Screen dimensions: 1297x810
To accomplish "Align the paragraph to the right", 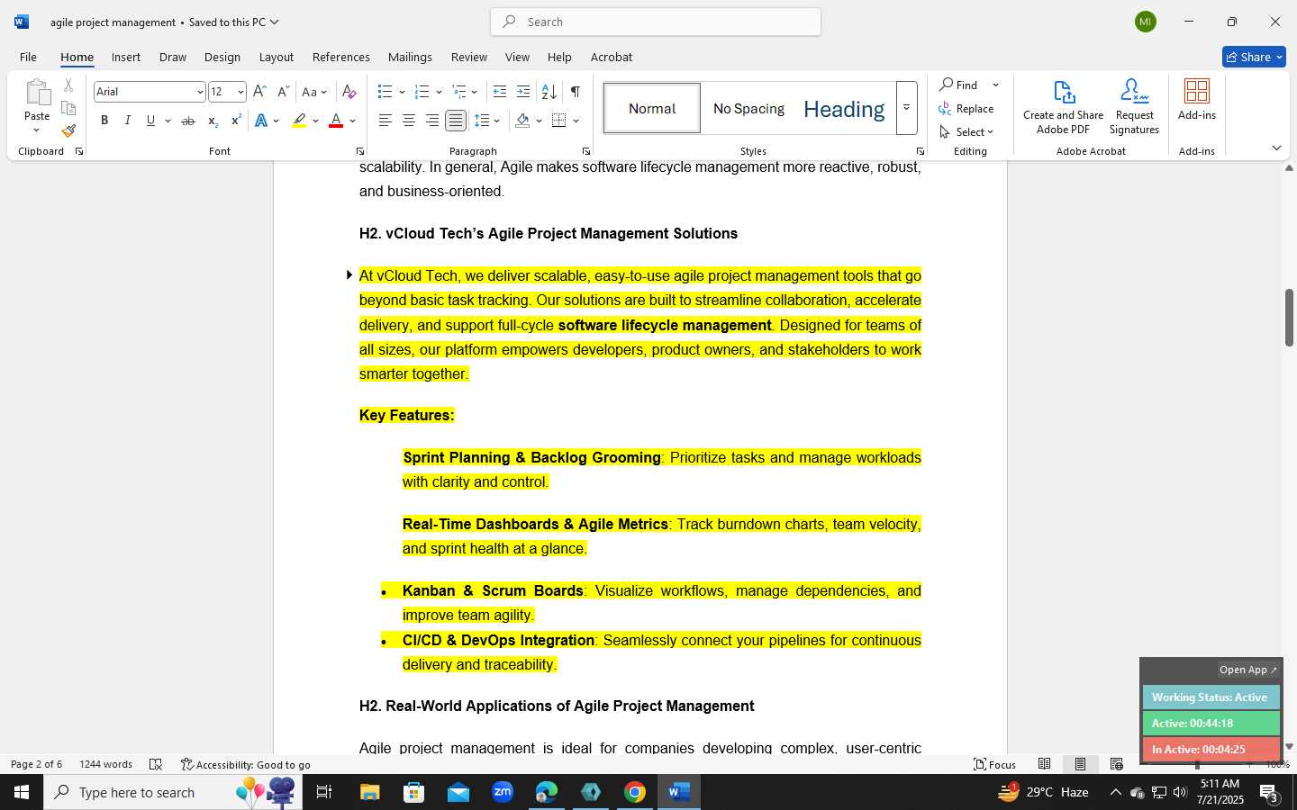I will click(x=432, y=121).
